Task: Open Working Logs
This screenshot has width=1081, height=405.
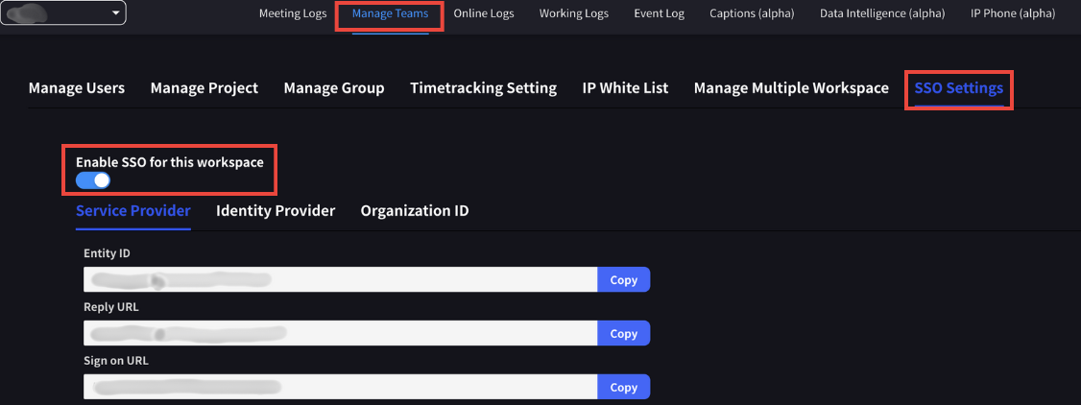Action: pyautogui.click(x=574, y=13)
